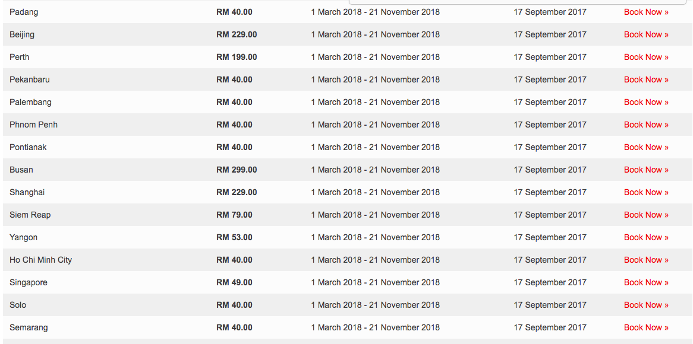Image resolution: width=693 pixels, height=344 pixels.
Task: Select Book Now in Pekanbaru row
Action: click(645, 79)
